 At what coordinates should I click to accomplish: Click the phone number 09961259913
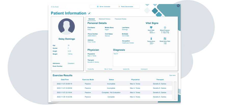[92, 36]
